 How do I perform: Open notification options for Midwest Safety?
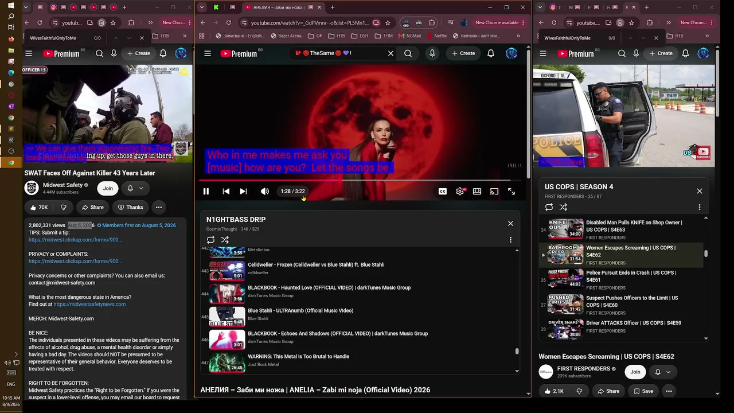135,188
